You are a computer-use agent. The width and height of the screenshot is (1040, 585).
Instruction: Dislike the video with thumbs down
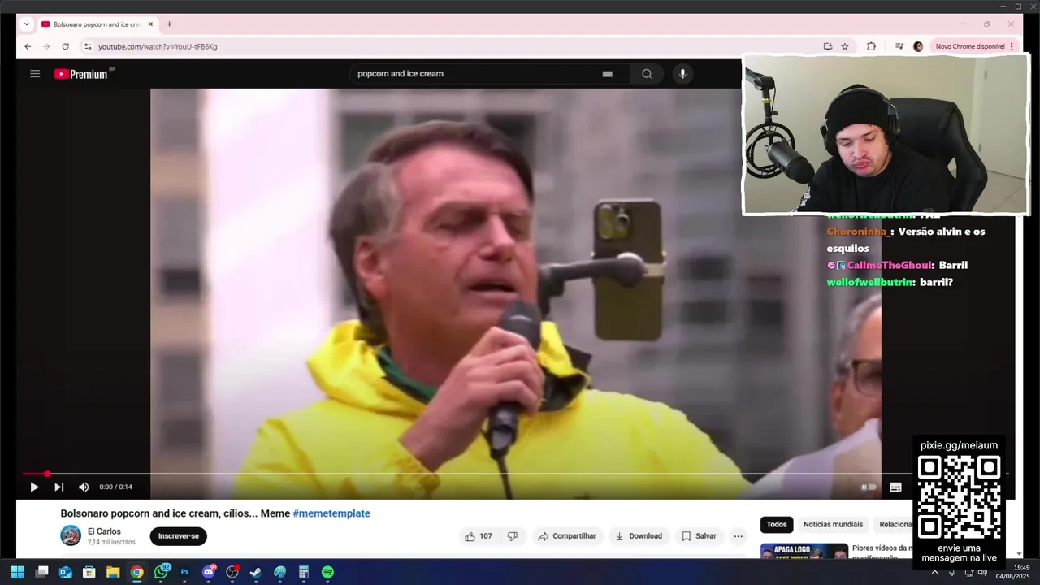point(513,536)
